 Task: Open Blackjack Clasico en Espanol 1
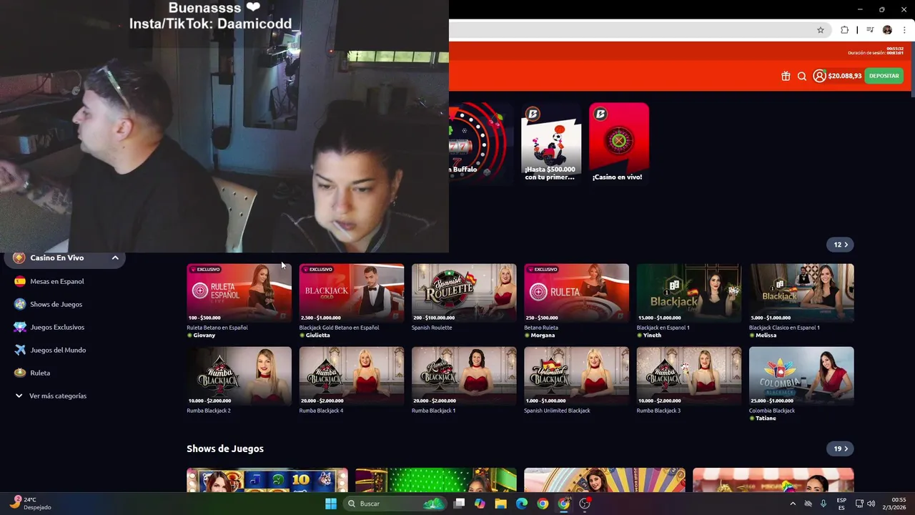[x=801, y=293]
